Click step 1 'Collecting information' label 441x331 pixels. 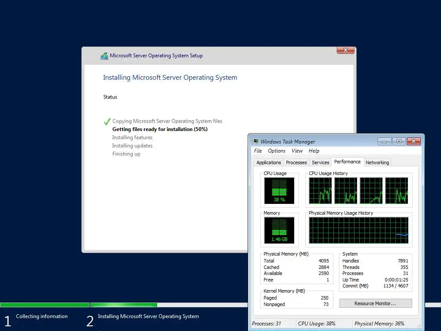(x=42, y=316)
